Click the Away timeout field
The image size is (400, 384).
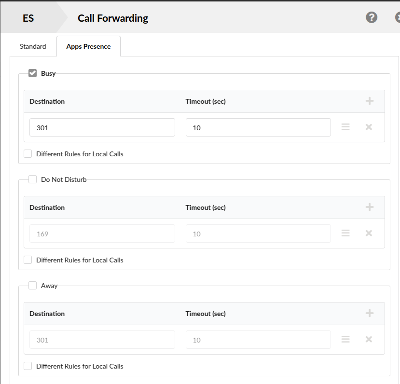point(258,340)
